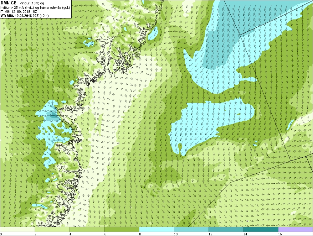Click the legend value label '4'
Image resolution: width=313 pixels, height=236 pixels.
(x=70, y=234)
